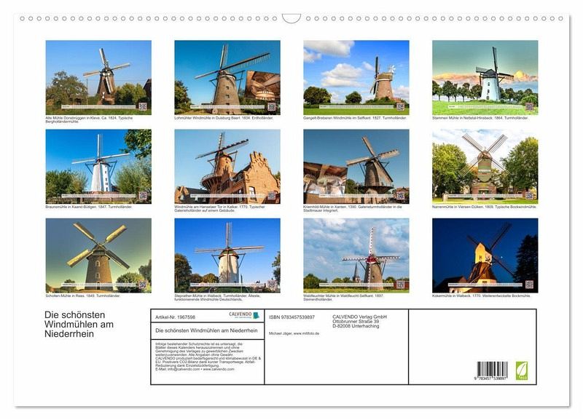Click the green eco leaf icon

(x=521, y=371)
